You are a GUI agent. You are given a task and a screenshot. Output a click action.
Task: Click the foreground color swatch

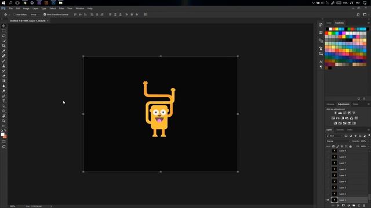[2, 135]
